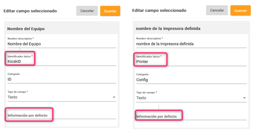Focus the Nombre descriptivo field containing nombre de la Impresora definida
The image size is (254, 135).
[191, 44]
